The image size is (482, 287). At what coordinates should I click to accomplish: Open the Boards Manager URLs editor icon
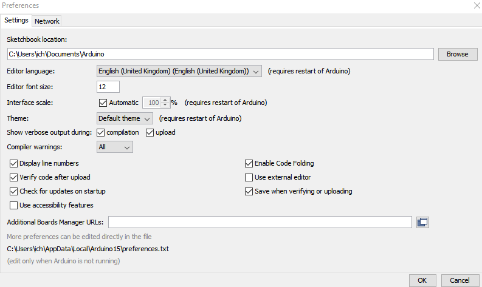(x=422, y=222)
